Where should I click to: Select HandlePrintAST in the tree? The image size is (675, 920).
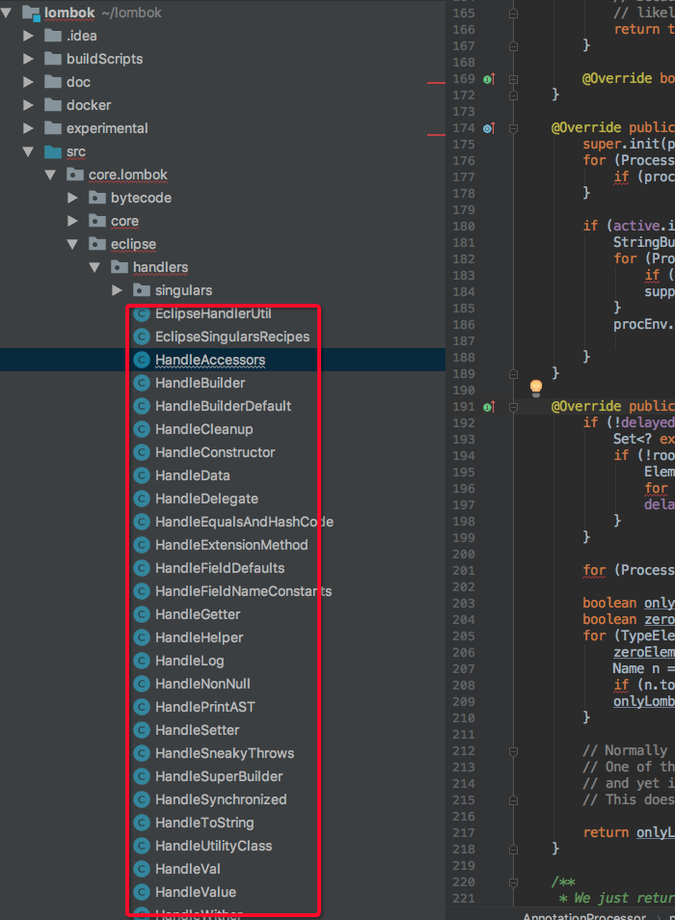205,707
